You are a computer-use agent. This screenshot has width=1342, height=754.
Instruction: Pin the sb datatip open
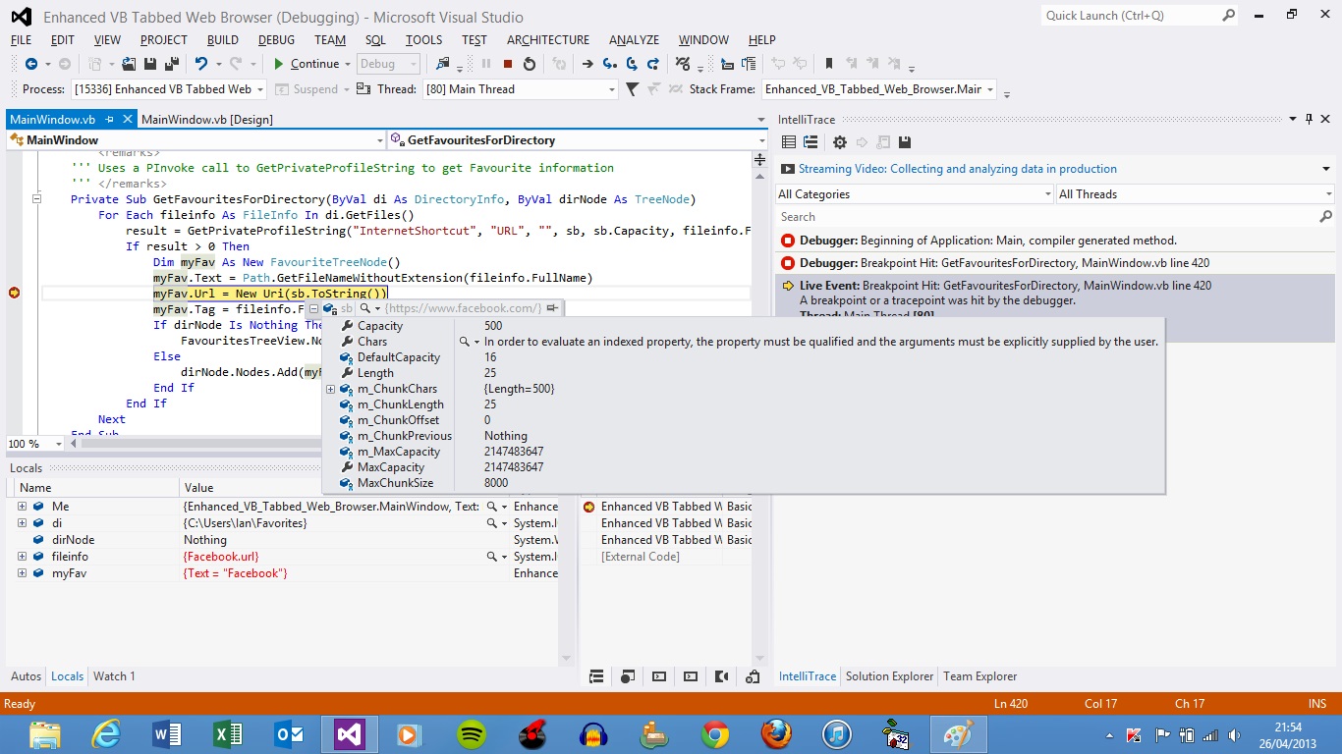[553, 308]
